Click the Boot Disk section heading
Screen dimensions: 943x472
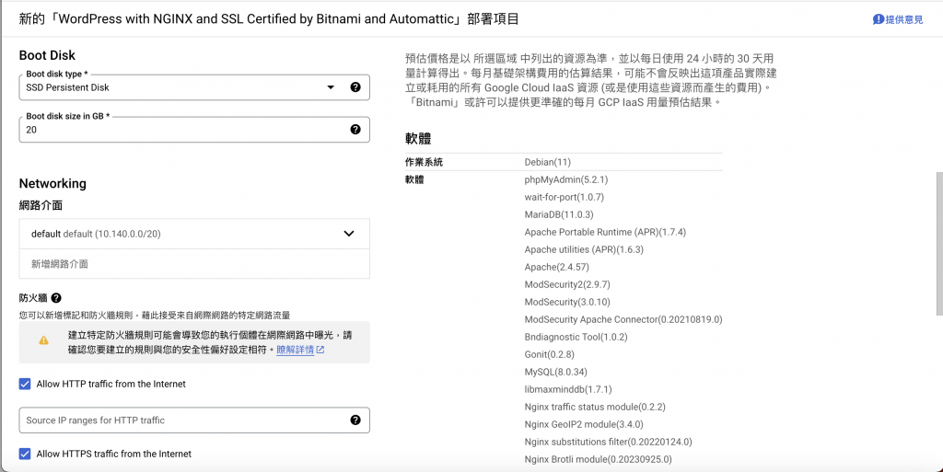pyautogui.click(x=47, y=55)
